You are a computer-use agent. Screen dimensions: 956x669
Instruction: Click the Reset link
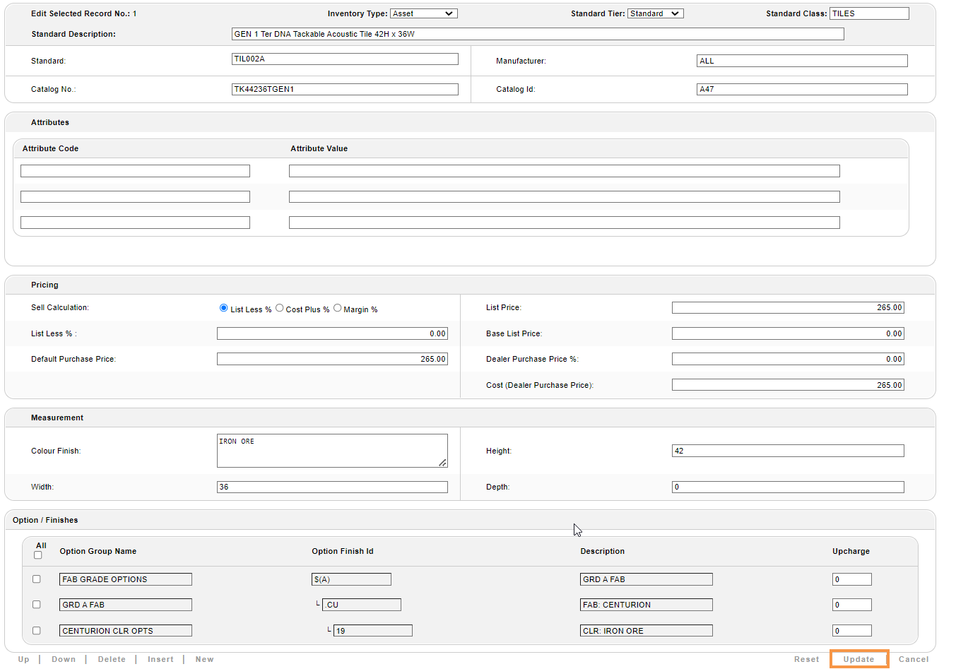(806, 659)
